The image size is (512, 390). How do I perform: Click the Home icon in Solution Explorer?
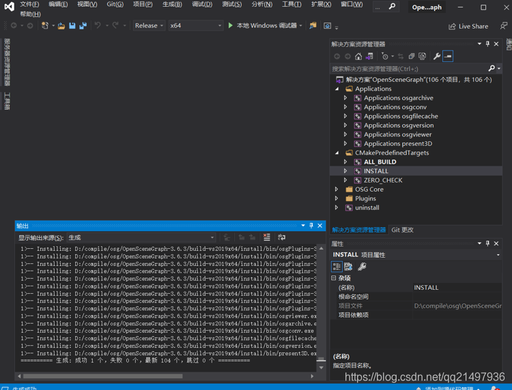pyautogui.click(x=358, y=57)
